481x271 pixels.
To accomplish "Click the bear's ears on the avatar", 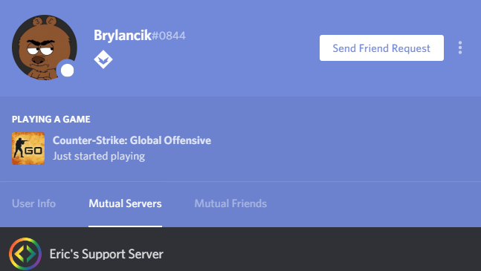I will [45, 22].
